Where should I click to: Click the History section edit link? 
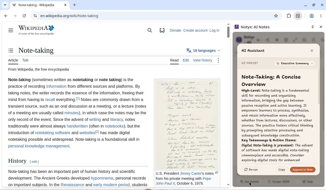click(x=34, y=161)
